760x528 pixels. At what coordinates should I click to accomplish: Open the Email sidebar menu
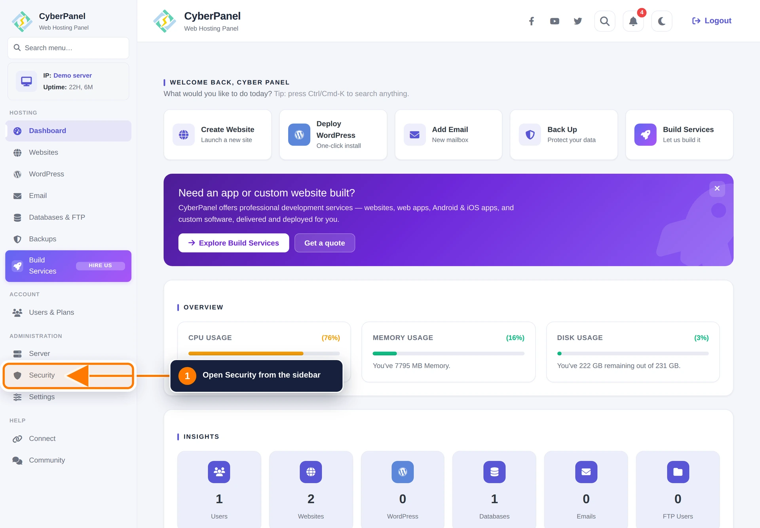click(x=68, y=196)
